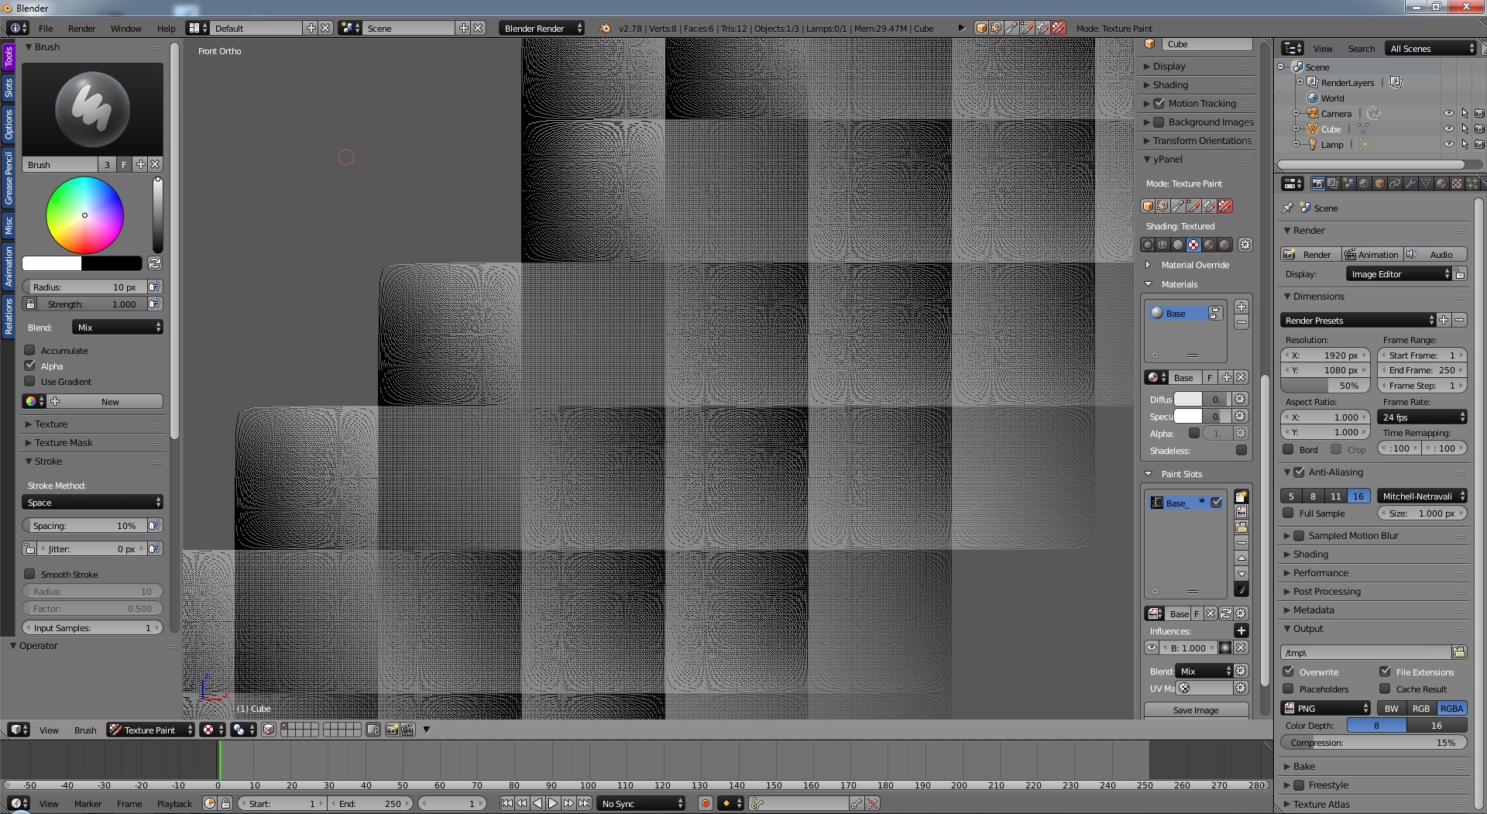The width and height of the screenshot is (1487, 814).
Task: Click the pin icon beside Scene
Action: click(x=1288, y=208)
